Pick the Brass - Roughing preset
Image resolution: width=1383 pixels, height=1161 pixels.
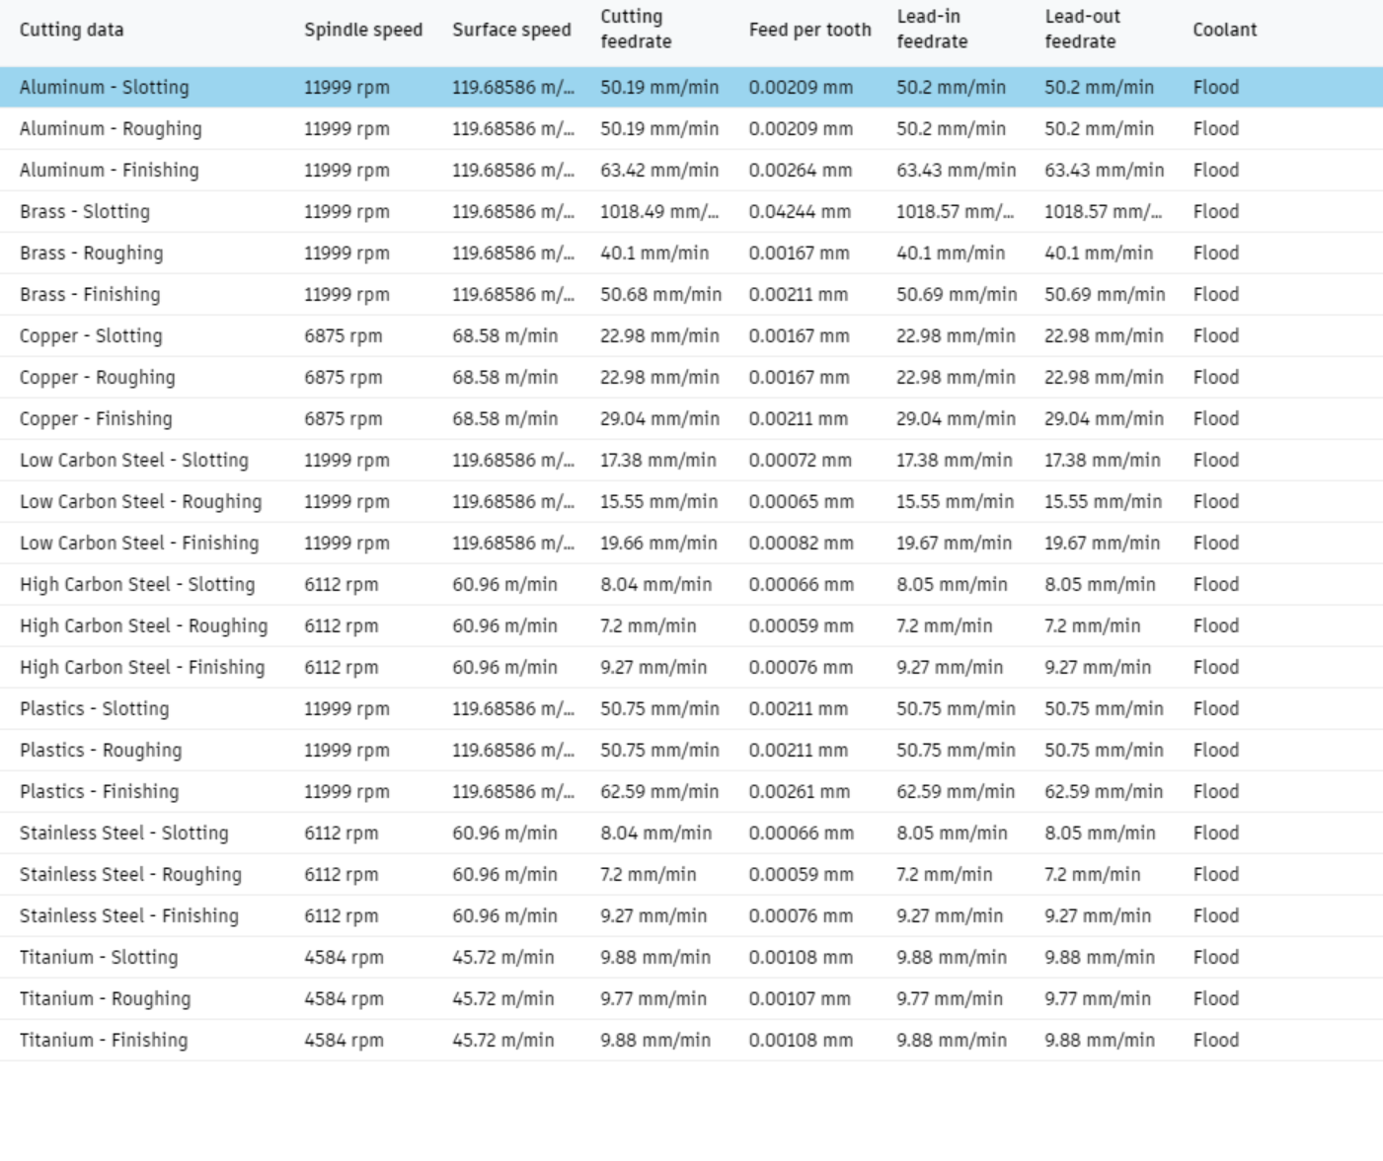point(691,253)
